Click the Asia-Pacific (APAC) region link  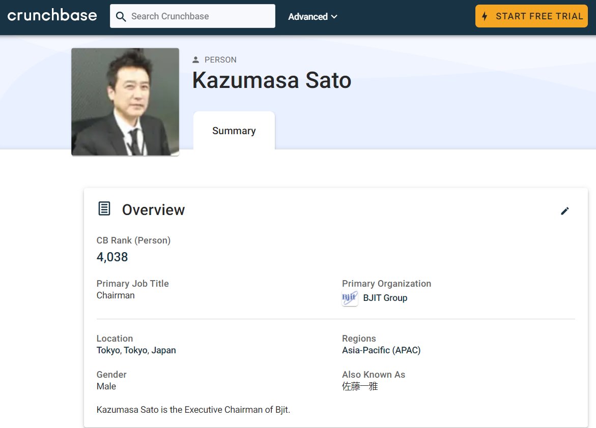[x=381, y=350]
